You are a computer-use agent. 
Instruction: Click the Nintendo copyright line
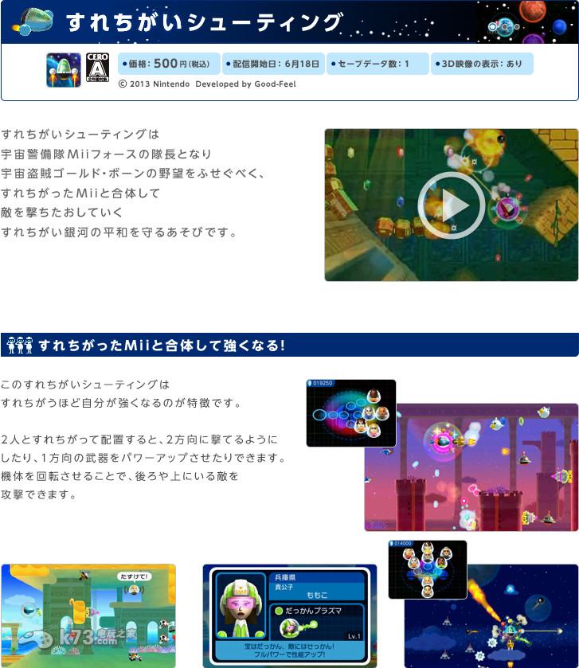tap(207, 84)
